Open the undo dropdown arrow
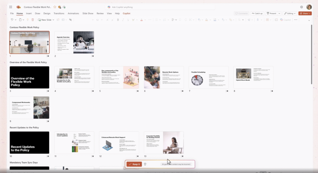This screenshot has width=318, height=173. (x=16, y=20)
